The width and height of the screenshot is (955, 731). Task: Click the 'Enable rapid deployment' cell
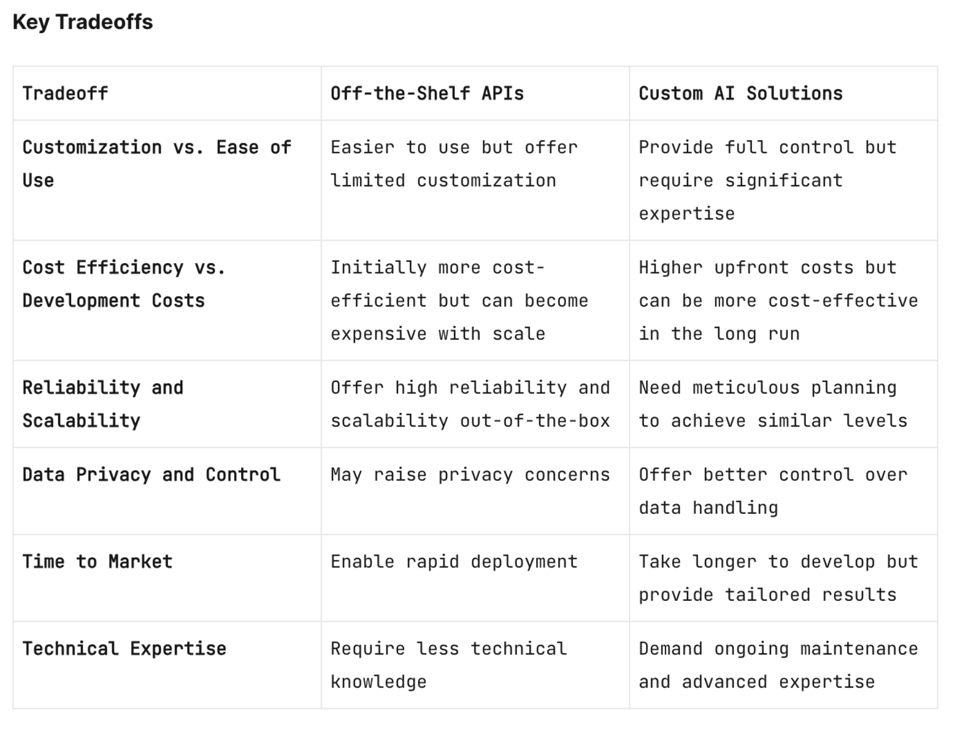tap(475, 578)
